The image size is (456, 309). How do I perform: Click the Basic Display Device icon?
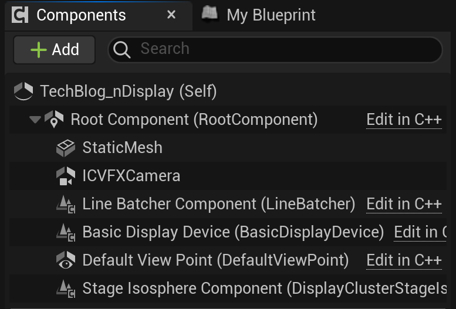coord(66,232)
